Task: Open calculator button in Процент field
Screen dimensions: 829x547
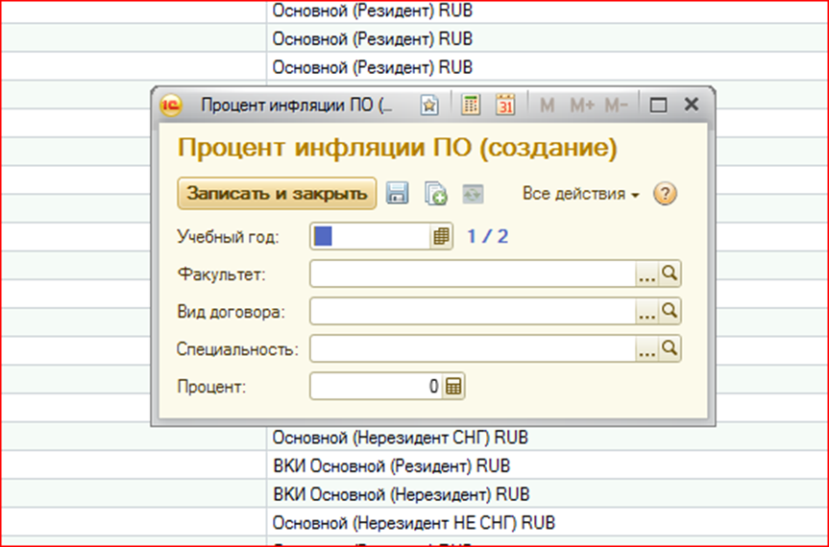Action: [454, 387]
